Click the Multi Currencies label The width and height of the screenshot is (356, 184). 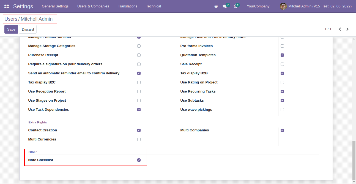(42, 139)
